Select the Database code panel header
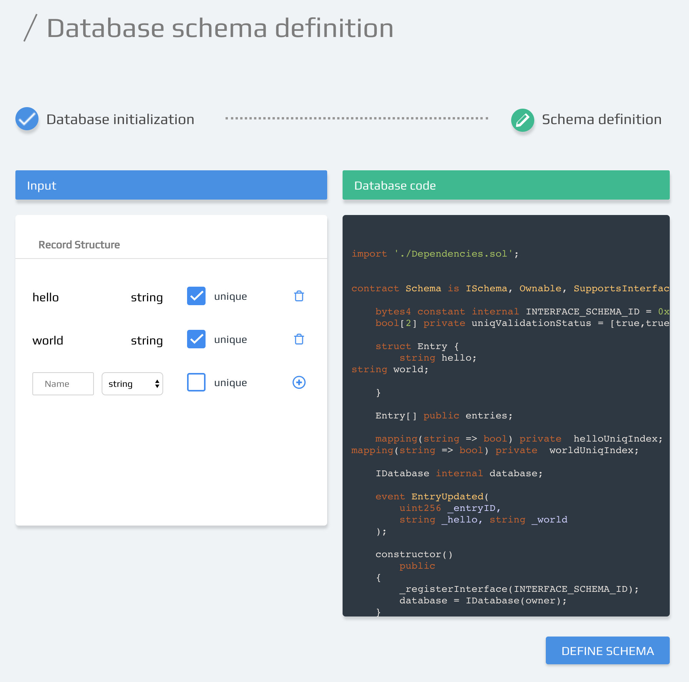Image resolution: width=689 pixels, height=682 pixels. (x=506, y=185)
